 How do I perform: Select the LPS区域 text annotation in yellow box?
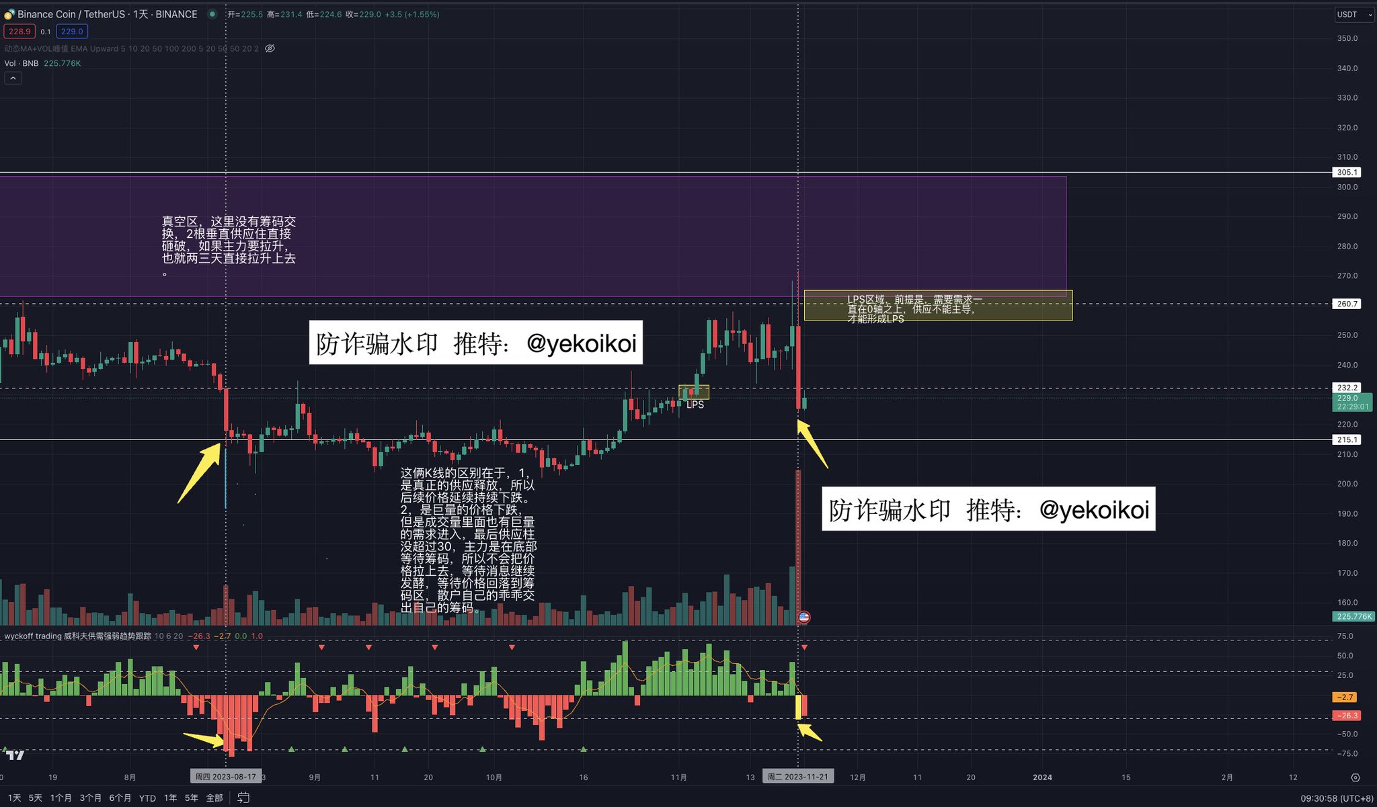pyautogui.click(x=914, y=309)
